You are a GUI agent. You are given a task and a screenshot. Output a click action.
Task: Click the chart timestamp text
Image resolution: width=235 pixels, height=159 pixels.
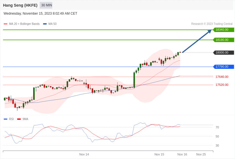click(40, 14)
